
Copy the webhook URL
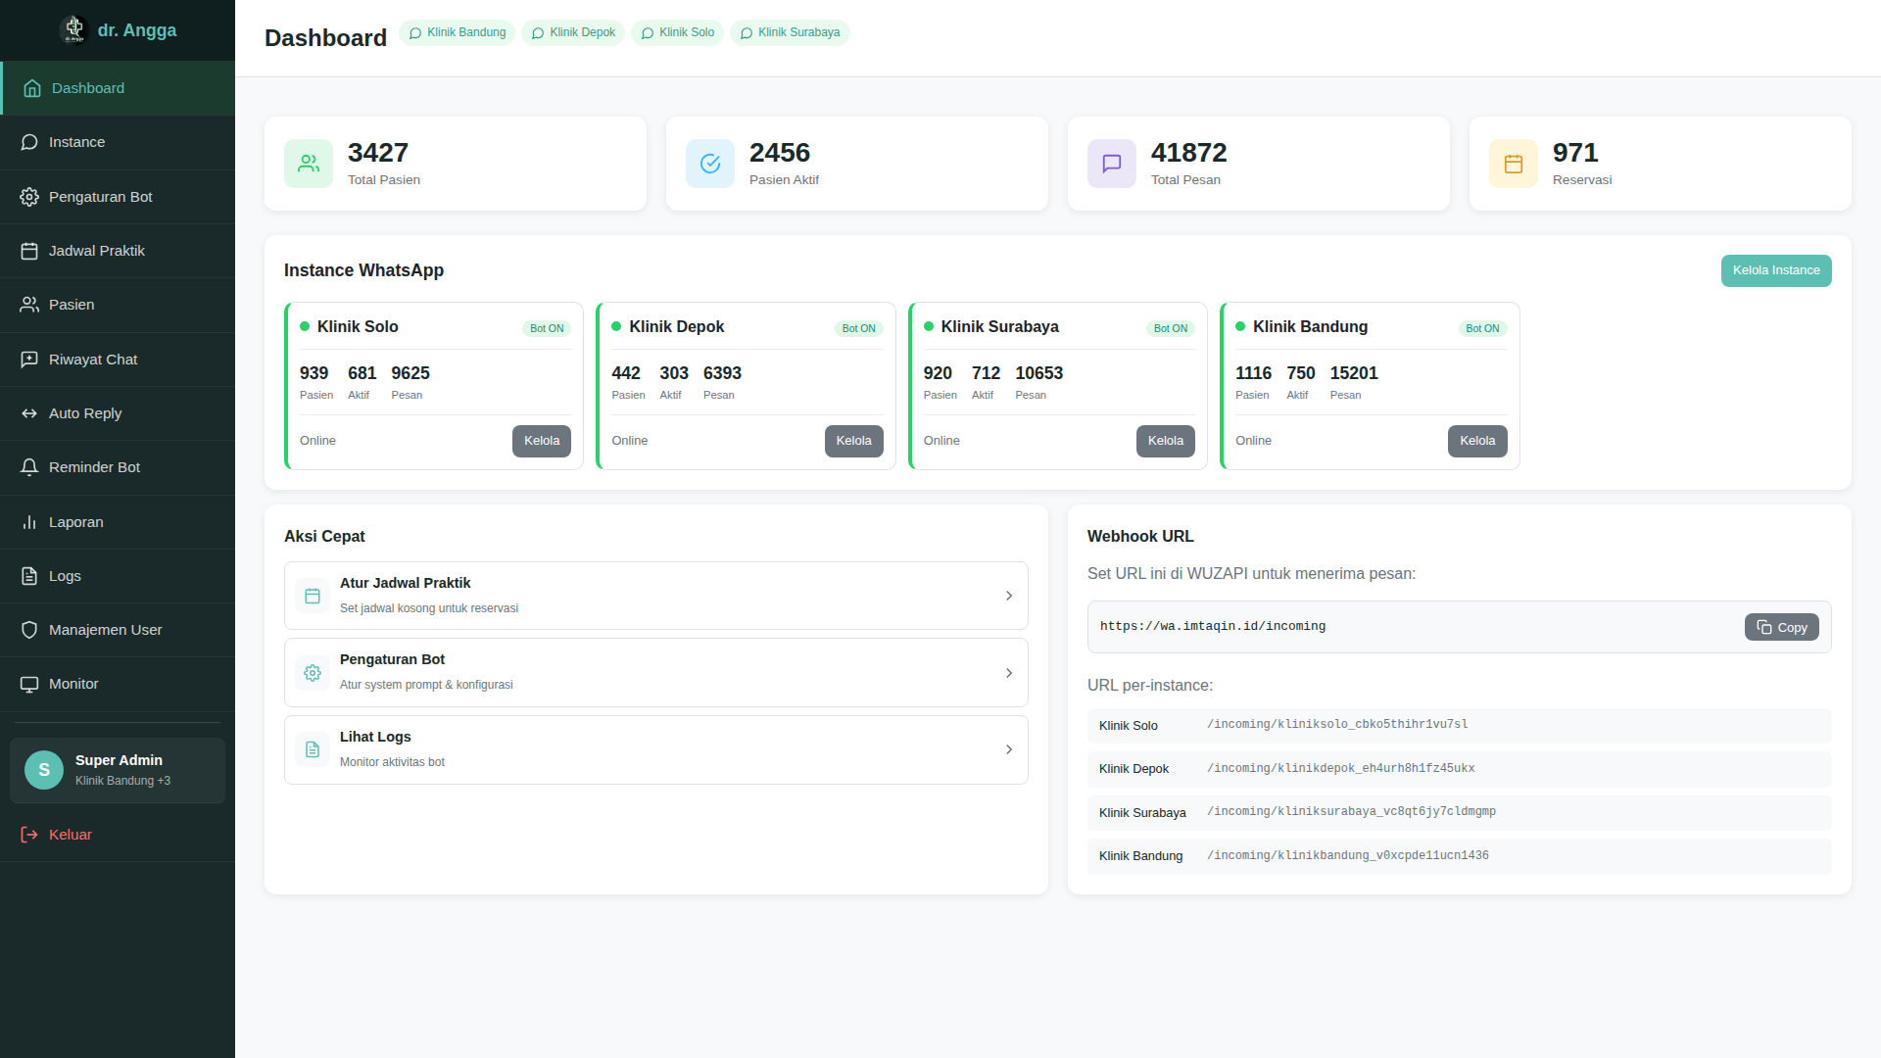pos(1781,627)
